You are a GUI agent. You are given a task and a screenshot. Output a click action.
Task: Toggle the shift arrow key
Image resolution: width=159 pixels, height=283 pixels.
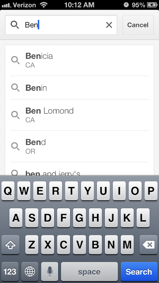click(10, 245)
